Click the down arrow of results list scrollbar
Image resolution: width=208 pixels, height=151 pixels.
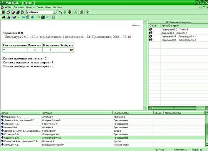pyautogui.click(x=207, y=145)
